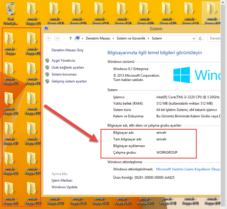This screenshot has width=227, height=209.
Task: Select the emrah - Kopya (8) folder
Action: point(33,44)
